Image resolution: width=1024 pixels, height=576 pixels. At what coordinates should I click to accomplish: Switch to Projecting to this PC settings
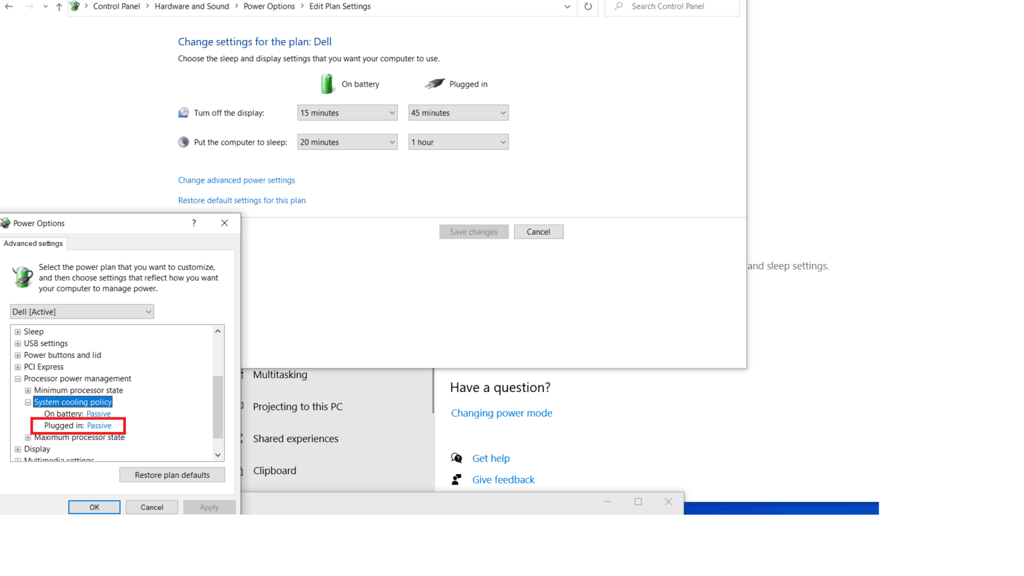click(297, 407)
